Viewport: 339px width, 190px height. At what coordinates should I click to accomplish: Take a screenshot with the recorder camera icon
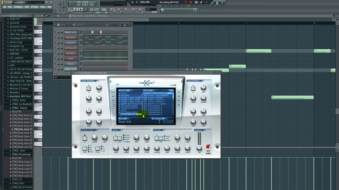pyautogui.click(x=196, y=2)
